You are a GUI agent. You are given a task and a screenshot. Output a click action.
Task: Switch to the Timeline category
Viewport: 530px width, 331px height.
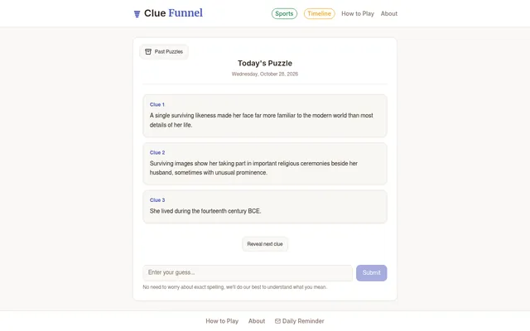point(319,13)
